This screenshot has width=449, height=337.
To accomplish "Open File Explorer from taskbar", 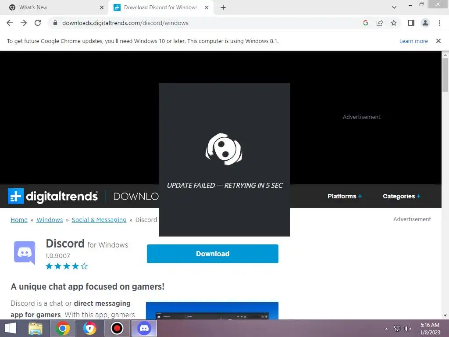I will tap(36, 328).
